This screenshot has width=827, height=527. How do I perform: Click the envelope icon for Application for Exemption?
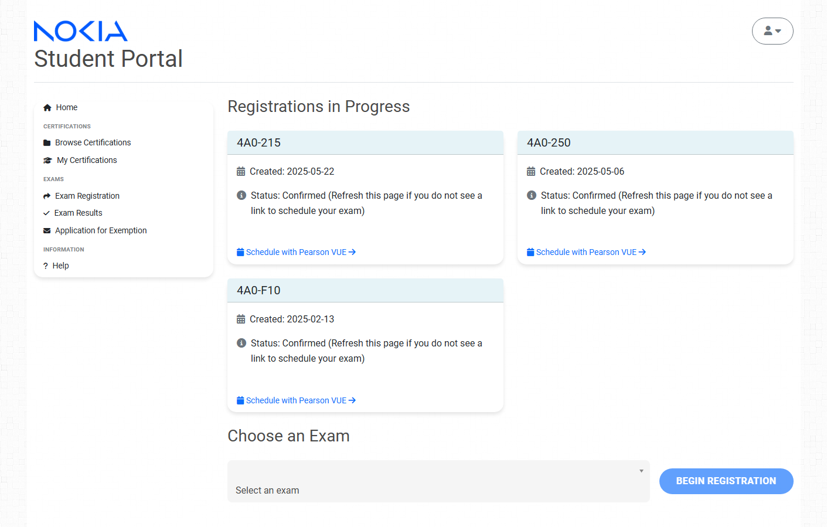pos(47,231)
